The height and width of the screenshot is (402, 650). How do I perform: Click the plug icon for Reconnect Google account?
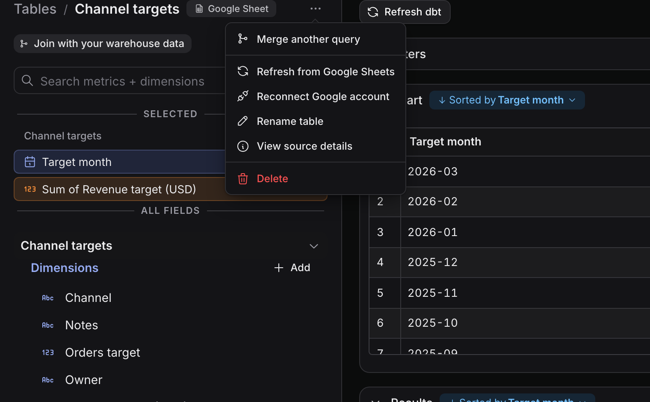243,97
